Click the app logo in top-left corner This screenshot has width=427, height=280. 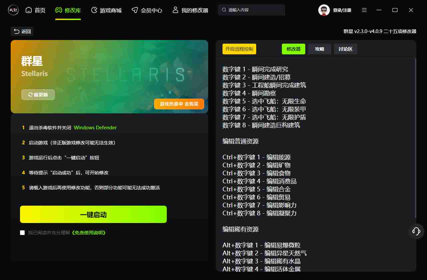(13, 10)
